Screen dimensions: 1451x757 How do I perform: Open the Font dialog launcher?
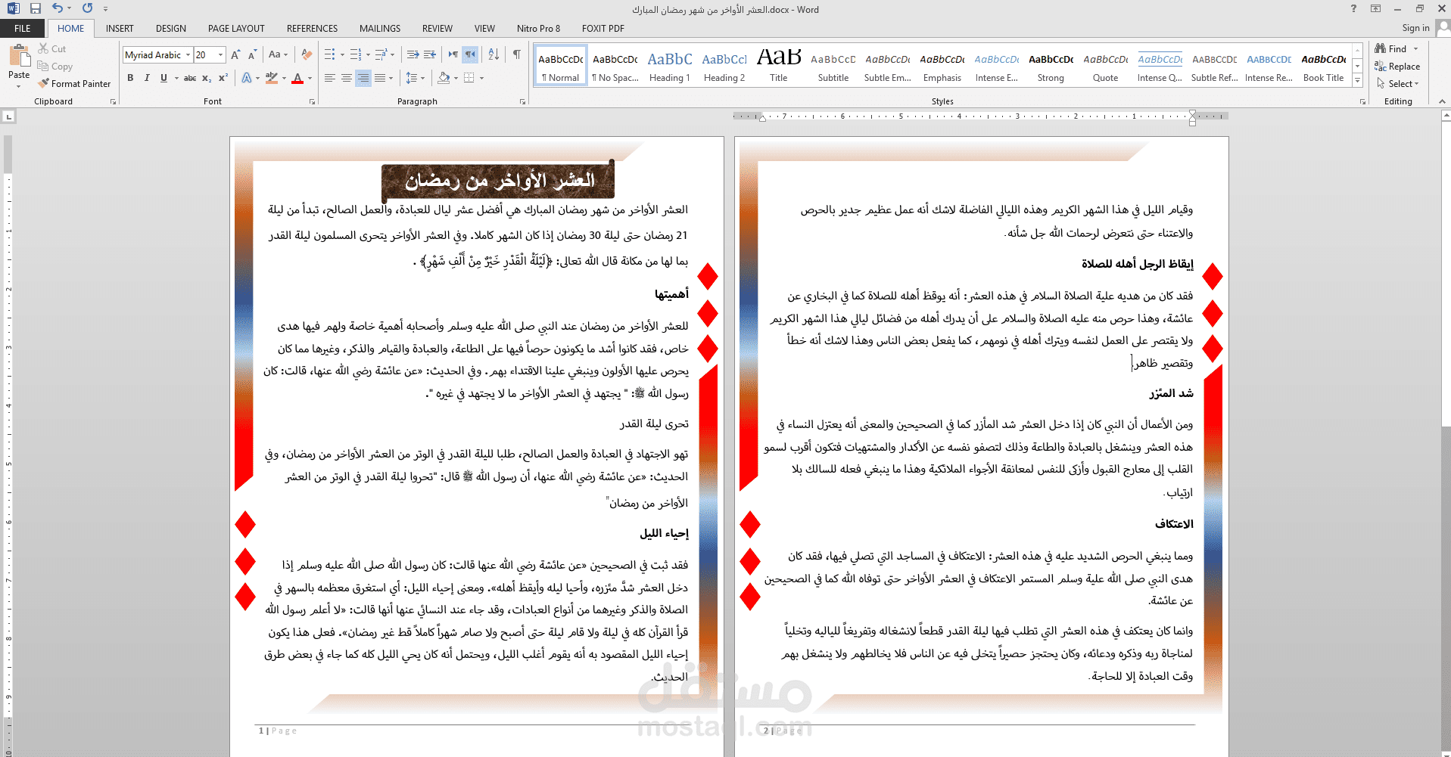click(x=312, y=101)
